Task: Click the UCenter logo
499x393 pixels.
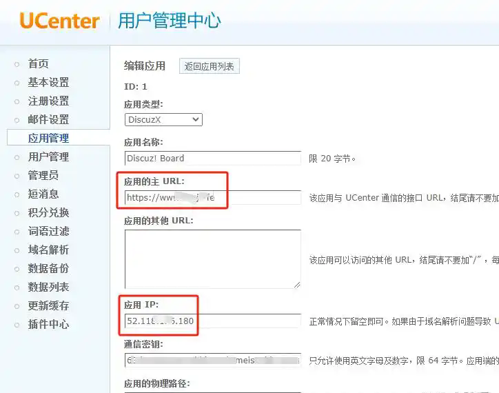Action: (60, 20)
